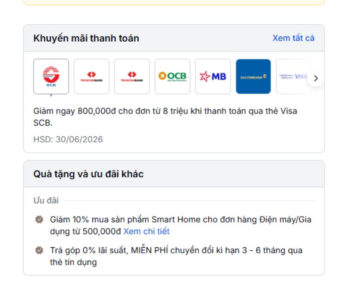Select the SCB bank logo
Image resolution: width=342 pixels, height=284 pixels.
coord(51,76)
